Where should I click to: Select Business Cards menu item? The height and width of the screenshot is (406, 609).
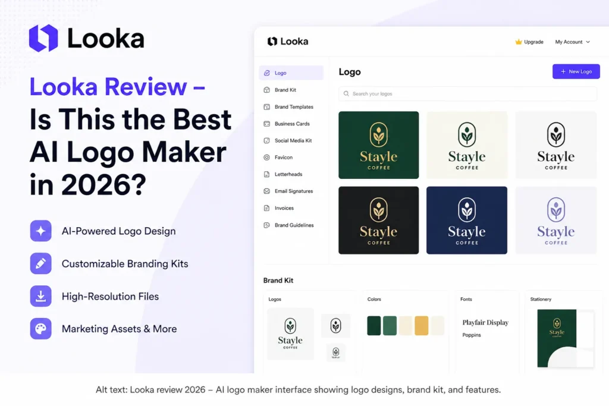click(x=291, y=124)
